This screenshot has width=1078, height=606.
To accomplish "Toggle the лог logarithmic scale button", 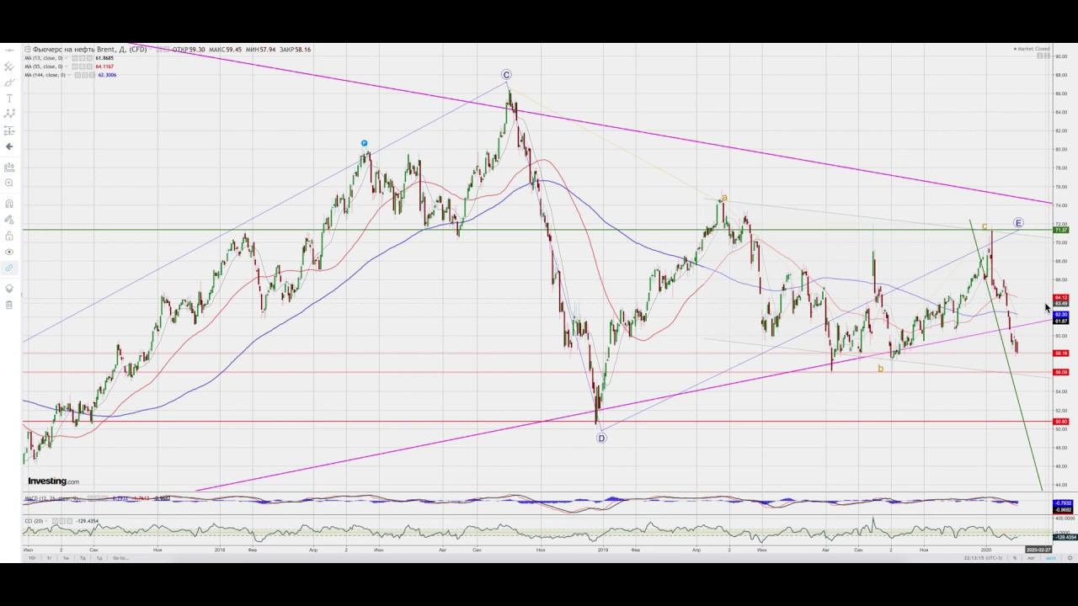I will [x=1031, y=558].
